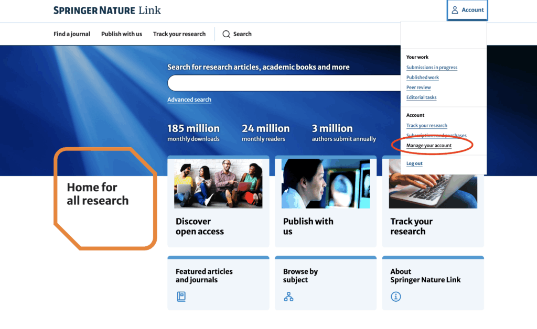Click the user icon in Account button
537x329 pixels.
[455, 10]
